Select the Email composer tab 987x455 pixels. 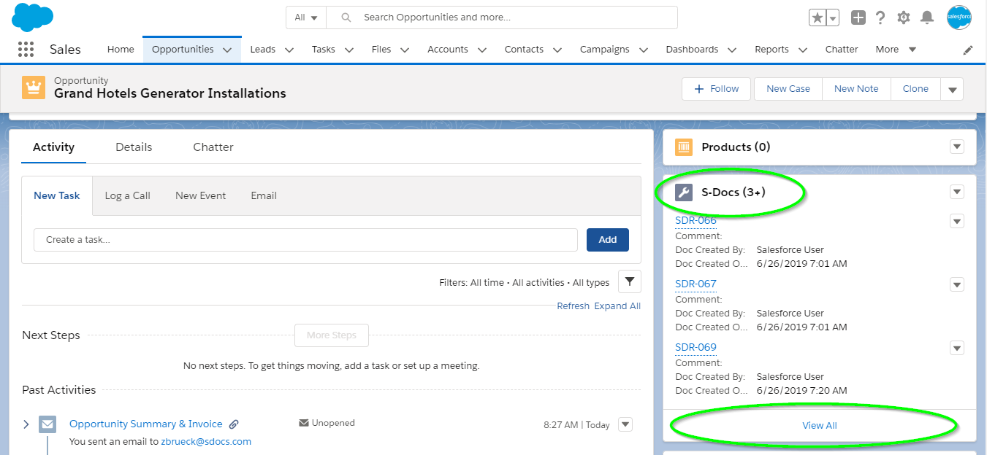[264, 195]
